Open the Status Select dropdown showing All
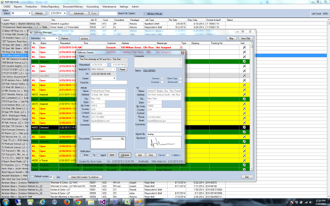Image resolution: width=330 pixels, height=206 pixels. point(29,13)
